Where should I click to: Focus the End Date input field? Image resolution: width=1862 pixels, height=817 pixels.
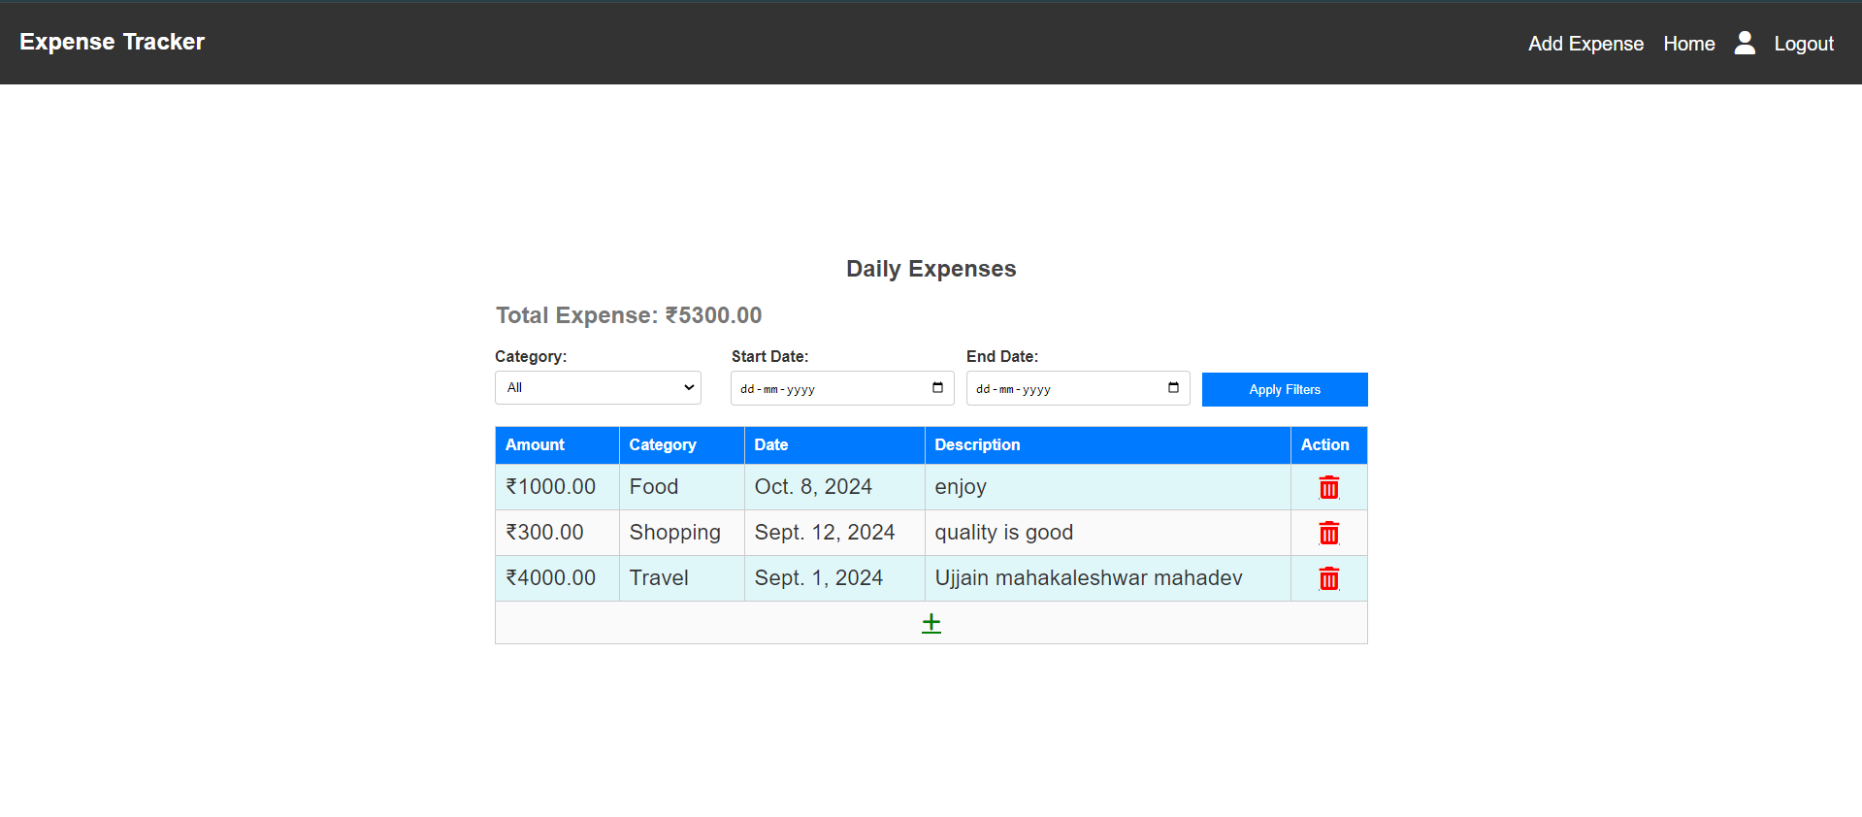(x=1062, y=388)
